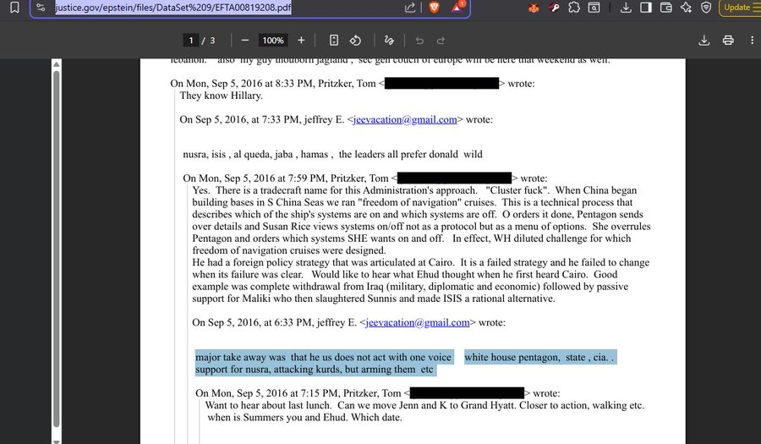This screenshot has width=761, height=444.
Task: Open the MetaMask fox extension
Action: 534,8
